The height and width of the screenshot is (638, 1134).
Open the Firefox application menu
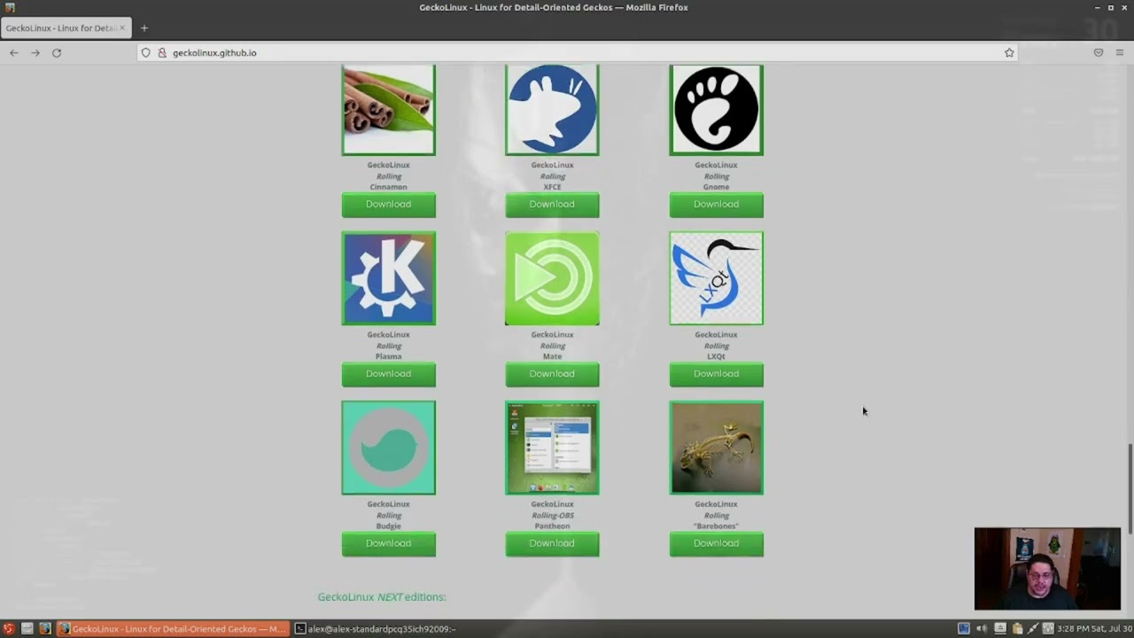click(1120, 53)
